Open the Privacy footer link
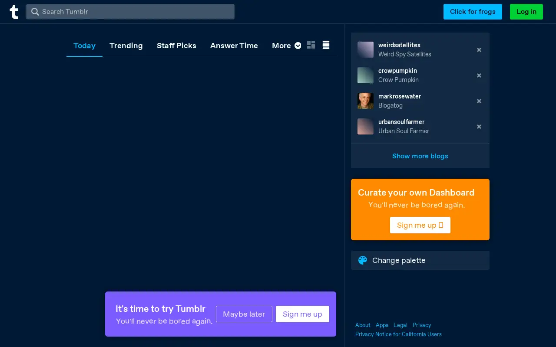Screen dimensions: 556x347 point(422,325)
